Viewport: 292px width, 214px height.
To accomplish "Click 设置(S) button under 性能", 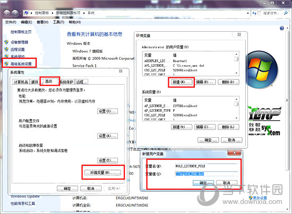I will click(x=108, y=111).
